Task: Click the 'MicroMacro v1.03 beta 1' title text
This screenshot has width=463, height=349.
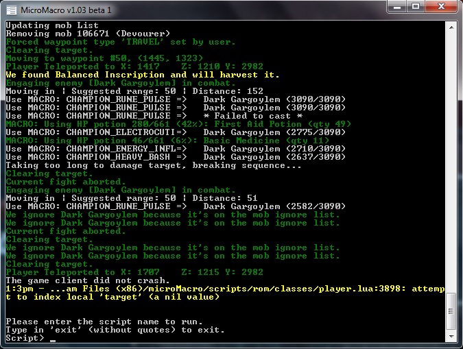Action: tap(66, 10)
